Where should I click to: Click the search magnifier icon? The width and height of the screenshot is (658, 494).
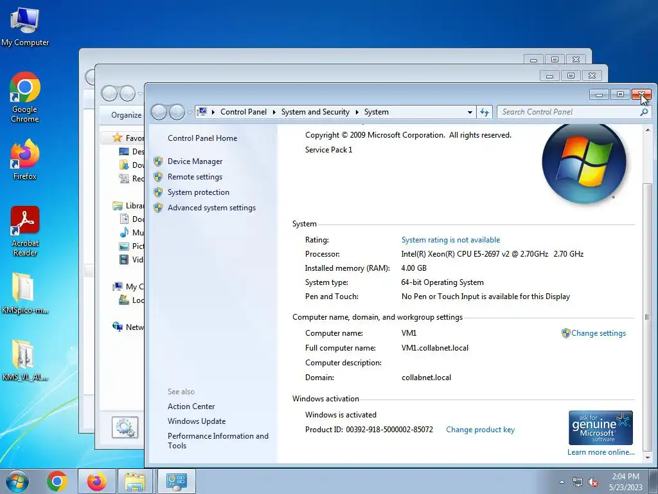point(644,112)
